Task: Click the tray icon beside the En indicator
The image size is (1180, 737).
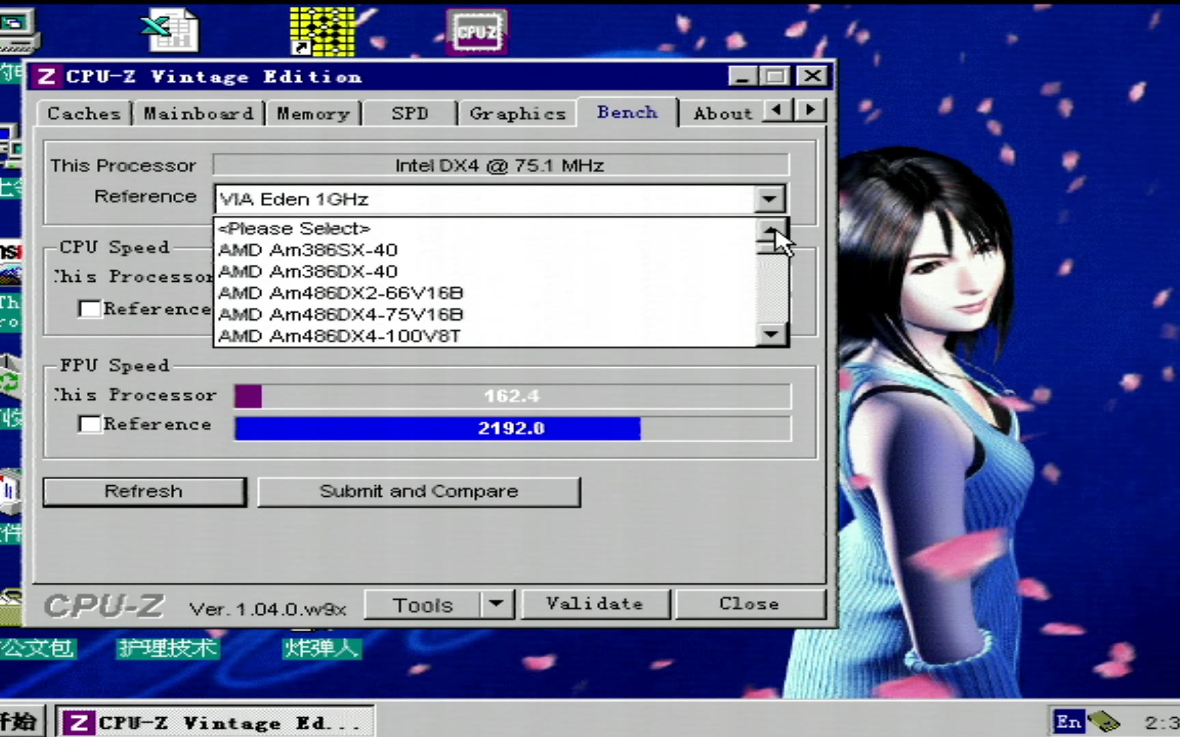Action: pyautogui.click(x=1103, y=721)
